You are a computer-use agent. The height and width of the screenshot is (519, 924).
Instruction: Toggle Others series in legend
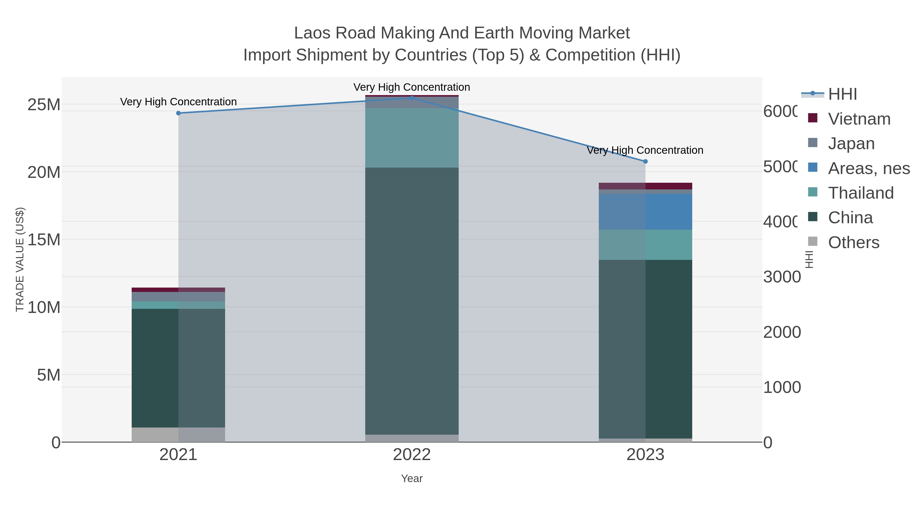point(843,242)
